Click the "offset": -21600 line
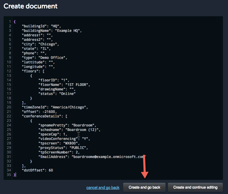This screenshot has height=194, width=228. click(39, 112)
